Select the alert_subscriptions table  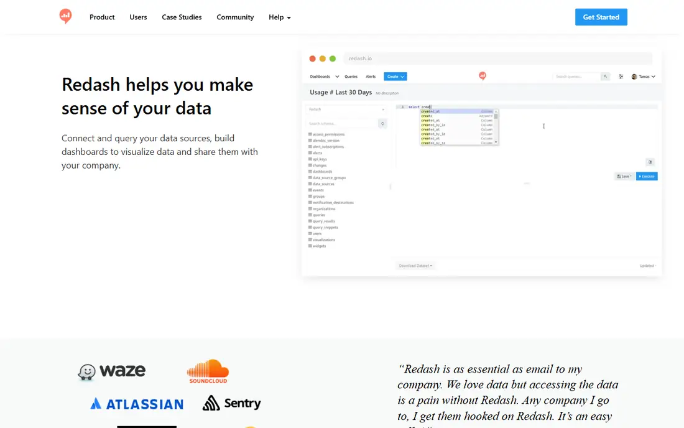click(x=326, y=147)
